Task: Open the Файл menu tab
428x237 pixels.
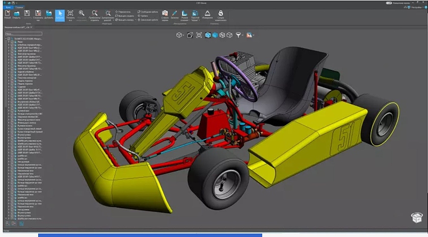Action: [x=8, y=7]
